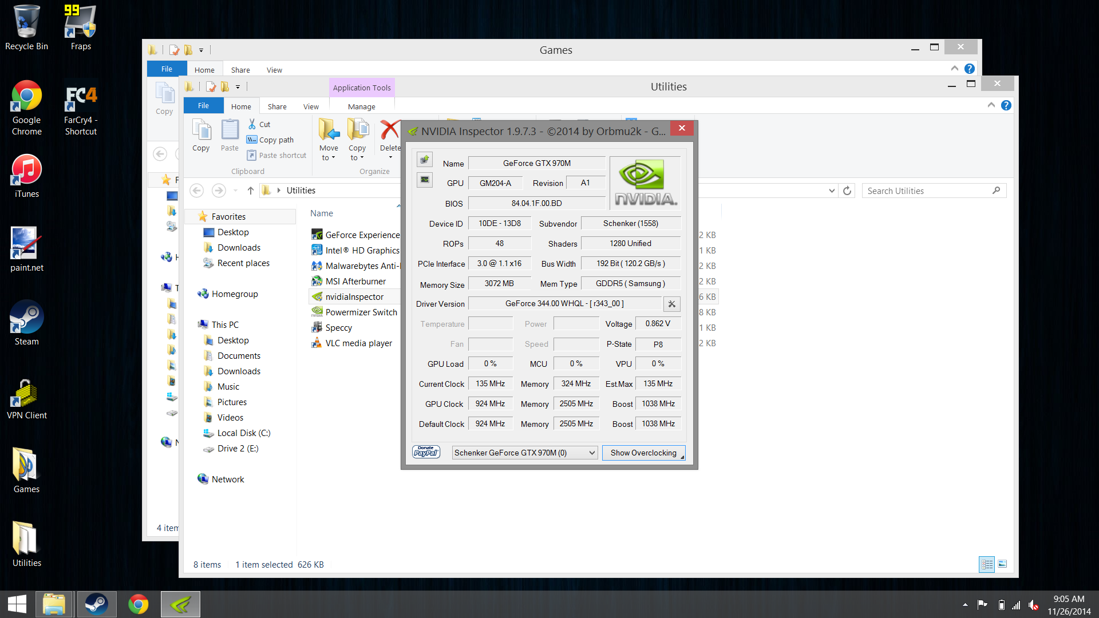Select the Fraps desktop icon
The width and height of the screenshot is (1099, 618).
coord(81,28)
